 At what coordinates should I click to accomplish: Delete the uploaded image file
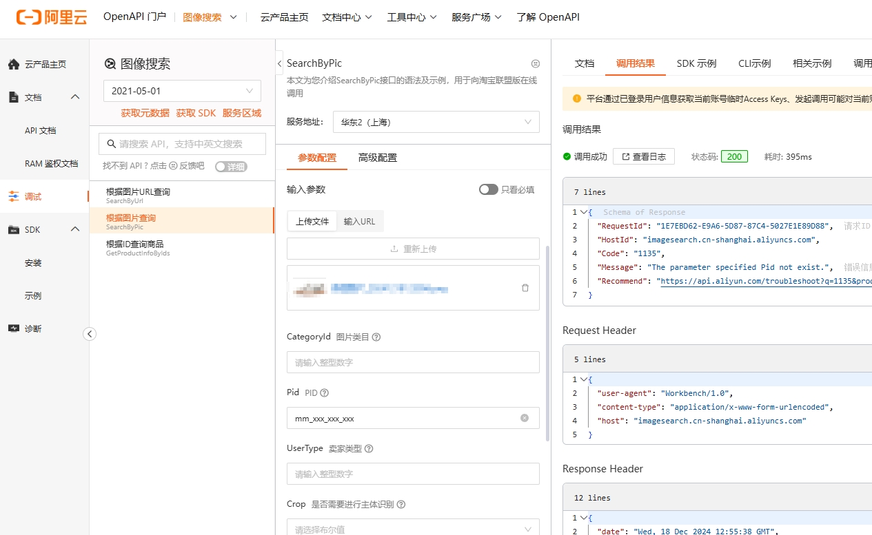(x=525, y=288)
